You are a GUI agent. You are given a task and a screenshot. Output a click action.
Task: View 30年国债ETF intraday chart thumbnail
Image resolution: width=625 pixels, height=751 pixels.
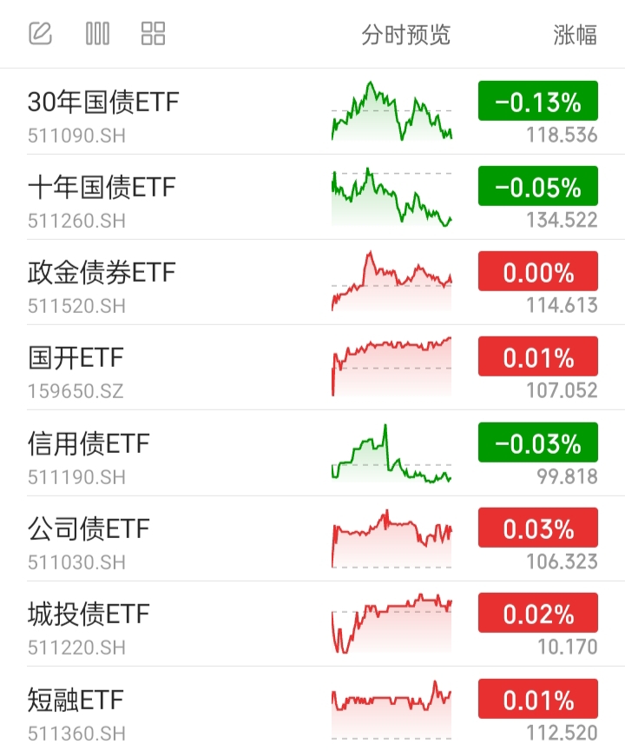[391, 111]
